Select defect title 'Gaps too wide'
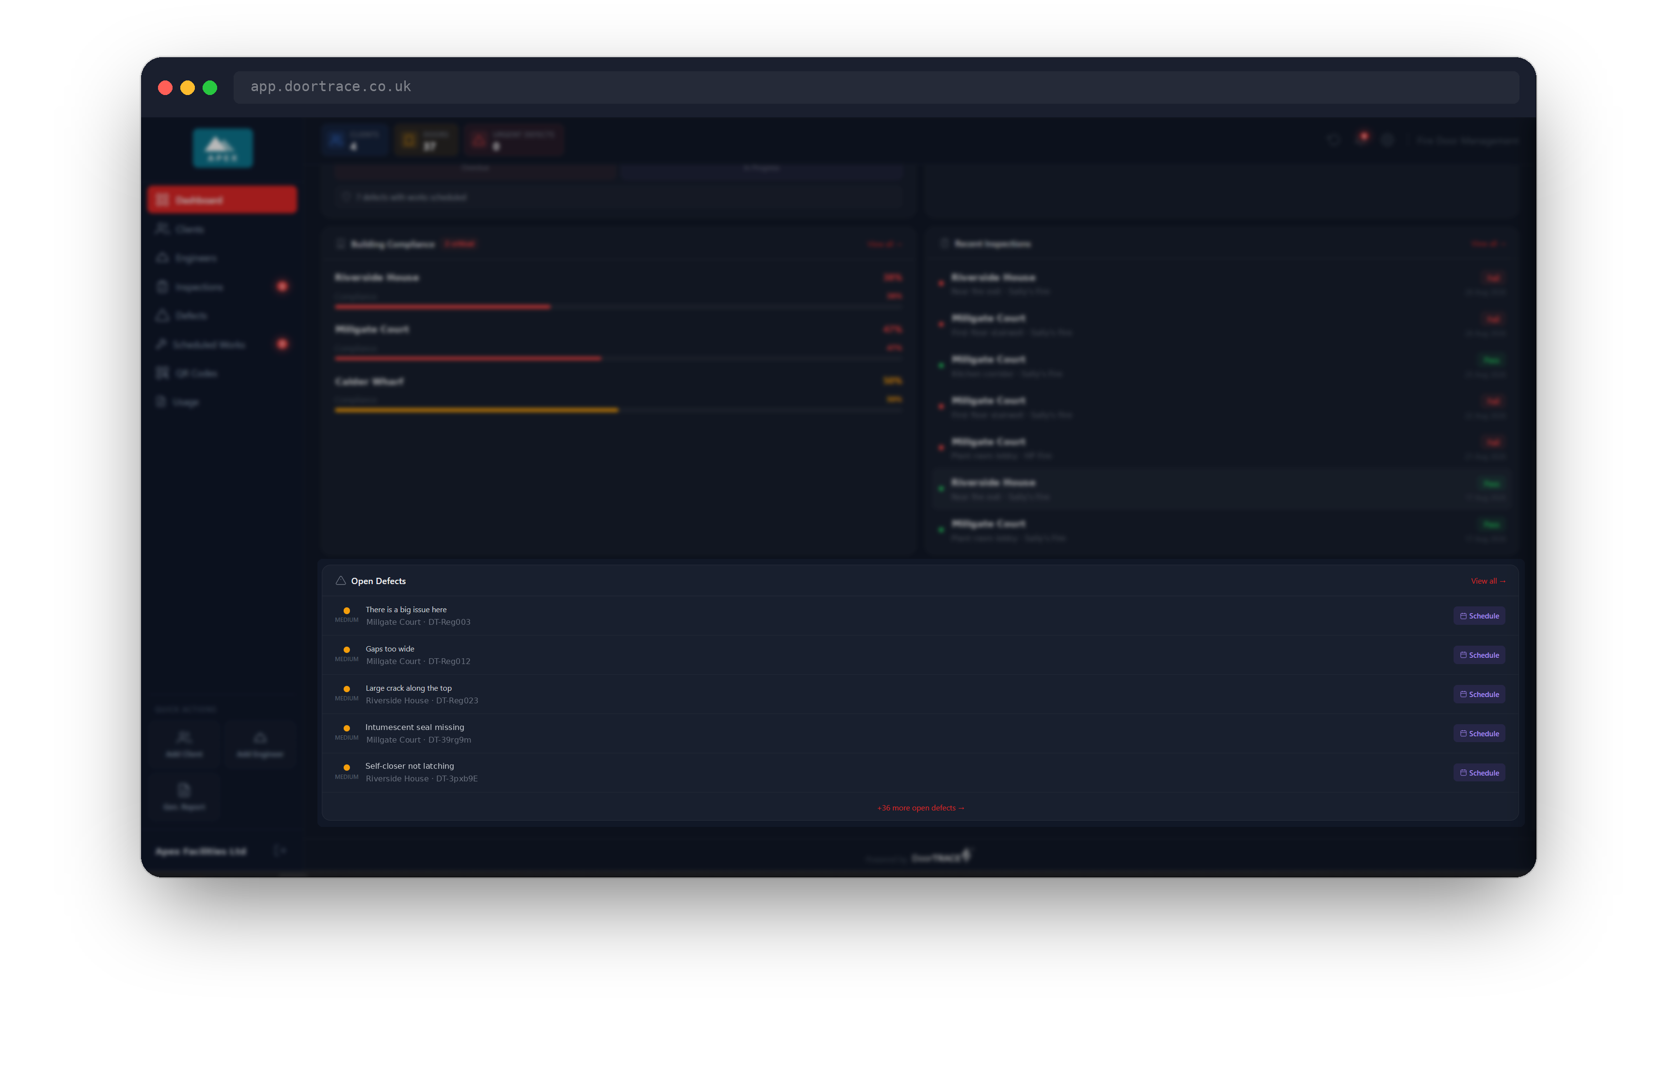The height and width of the screenshot is (1079, 1677). click(x=390, y=649)
